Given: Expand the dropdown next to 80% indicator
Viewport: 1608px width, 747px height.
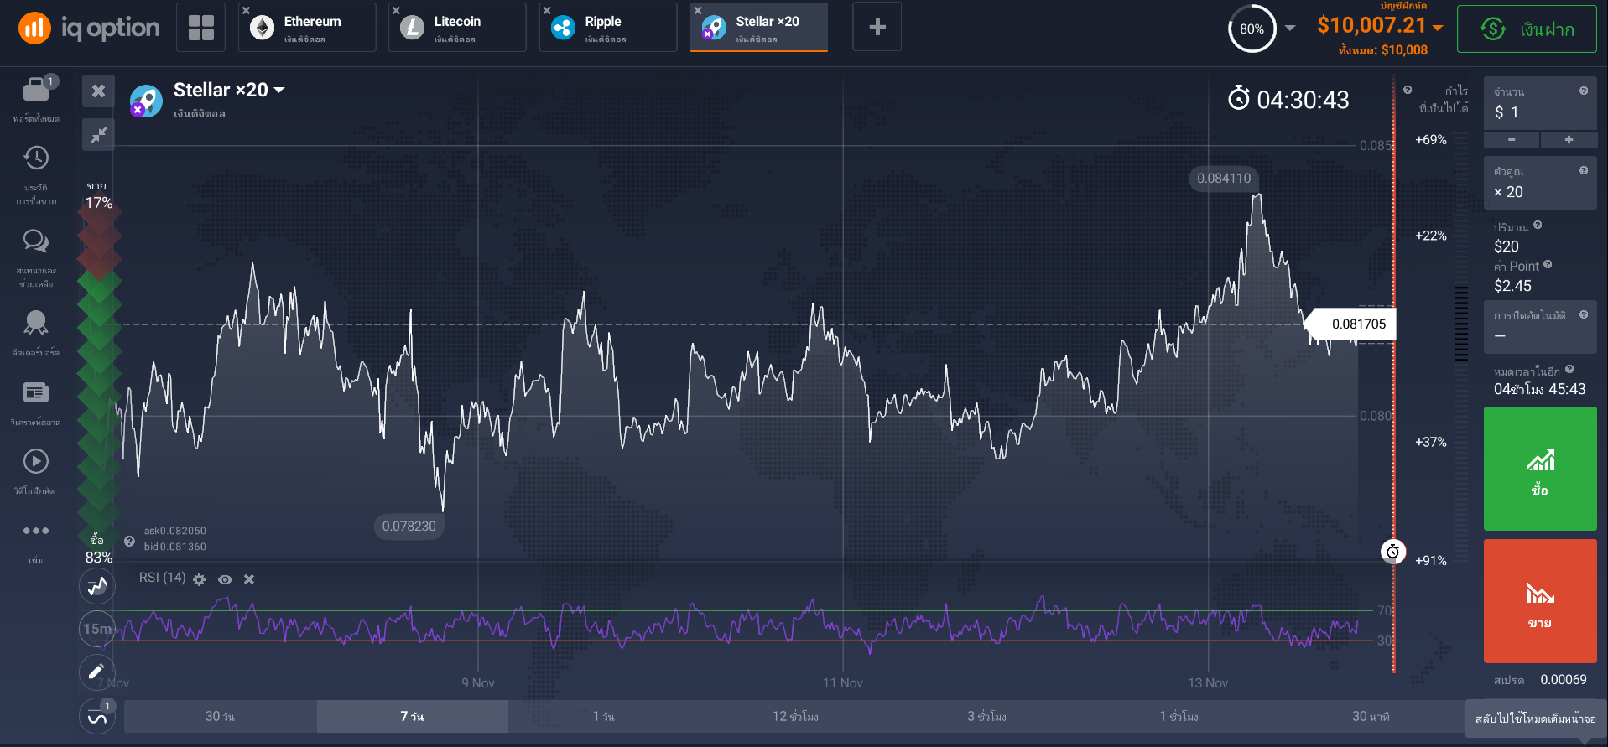Looking at the screenshot, I should coord(1290,29).
